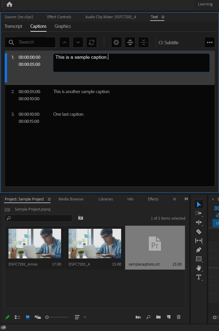Activate the Type tool
The image size is (219, 331).
tap(199, 277)
